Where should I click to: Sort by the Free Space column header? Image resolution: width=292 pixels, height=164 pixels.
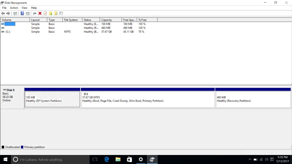point(129,20)
